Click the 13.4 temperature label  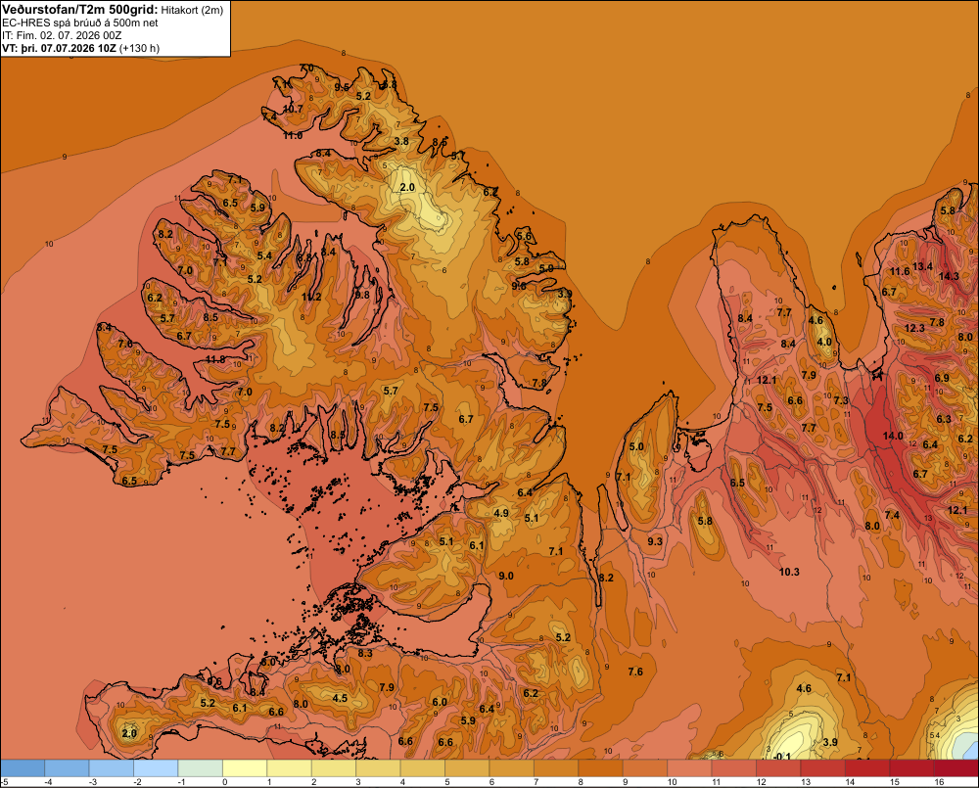click(922, 266)
